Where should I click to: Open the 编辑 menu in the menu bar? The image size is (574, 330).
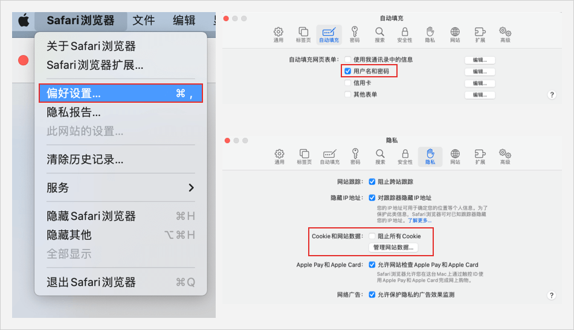(184, 21)
